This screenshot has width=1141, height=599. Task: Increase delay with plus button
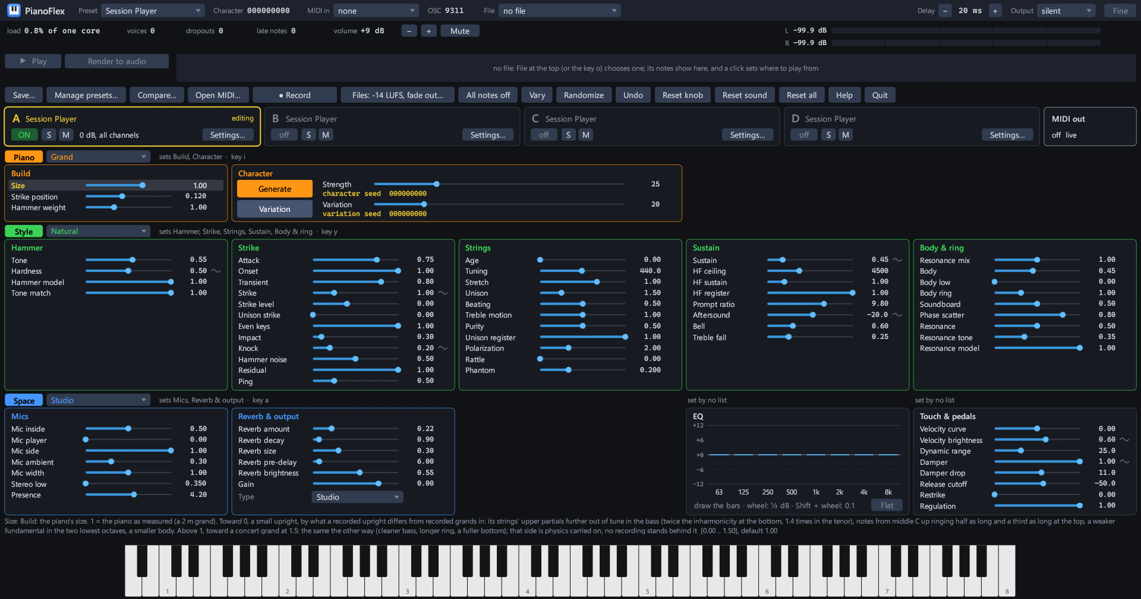(x=995, y=11)
